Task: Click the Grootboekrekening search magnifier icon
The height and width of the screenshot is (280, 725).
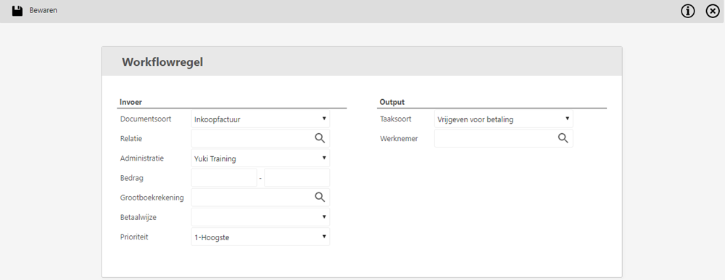Action: tap(320, 198)
